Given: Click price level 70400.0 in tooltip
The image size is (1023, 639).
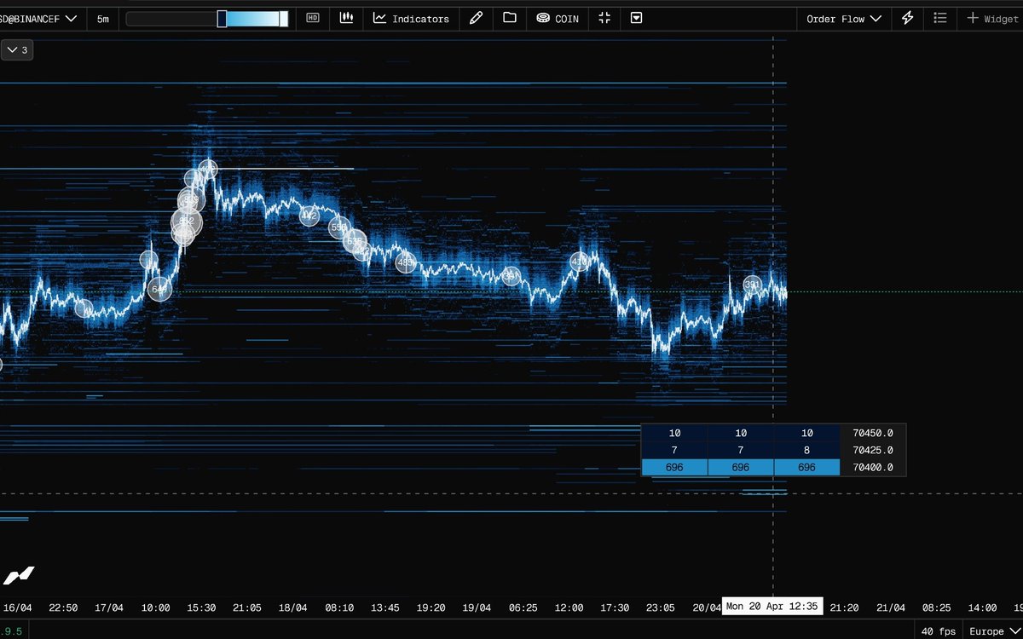Looking at the screenshot, I should [x=872, y=467].
